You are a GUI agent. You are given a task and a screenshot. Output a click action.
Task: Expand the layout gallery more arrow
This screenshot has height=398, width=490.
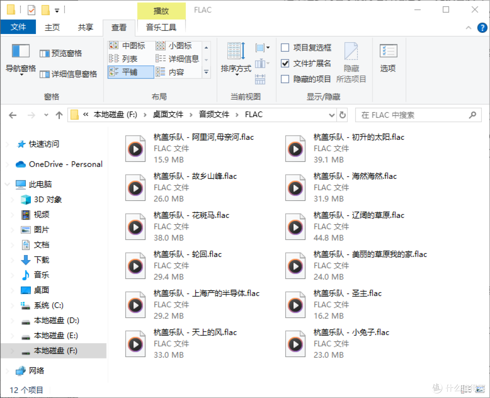(206, 72)
